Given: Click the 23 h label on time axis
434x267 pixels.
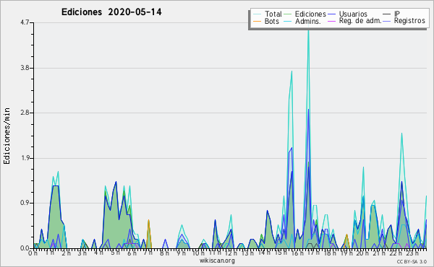Looking at the screenshot, I should (x=413, y=253).
